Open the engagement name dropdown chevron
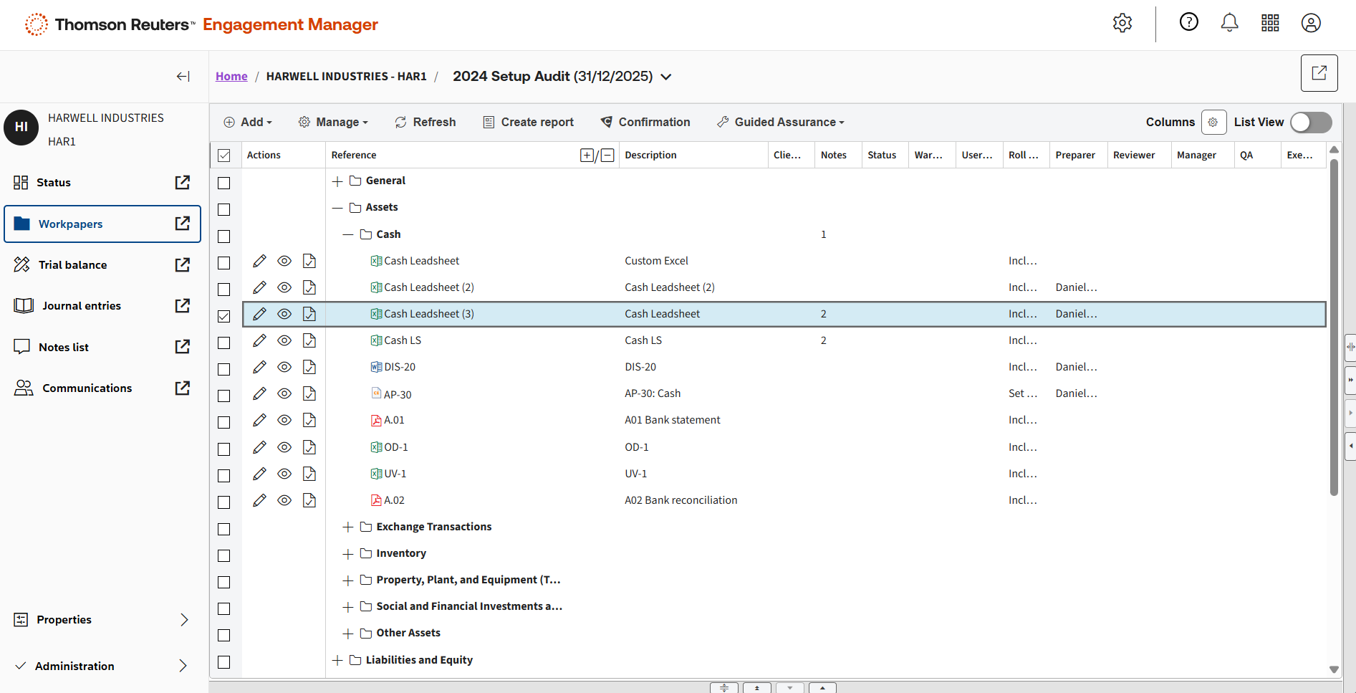This screenshot has height=693, width=1356. pos(666,77)
